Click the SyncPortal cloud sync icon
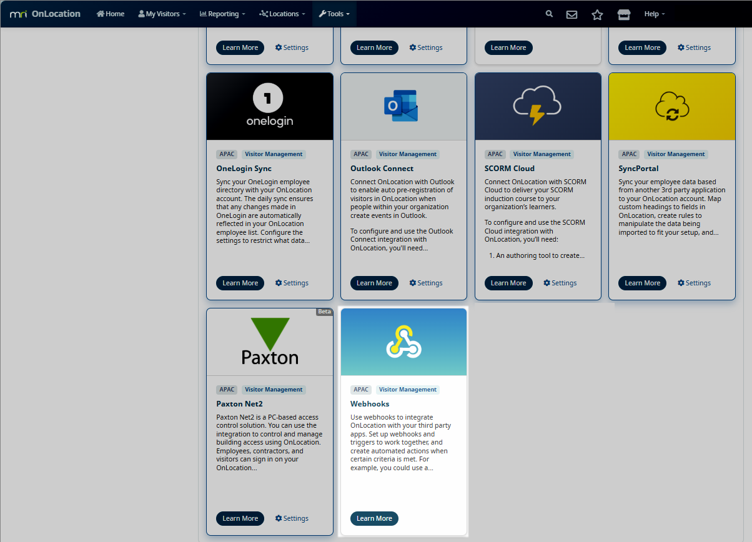Viewport: 752px width, 542px height. 672,106
